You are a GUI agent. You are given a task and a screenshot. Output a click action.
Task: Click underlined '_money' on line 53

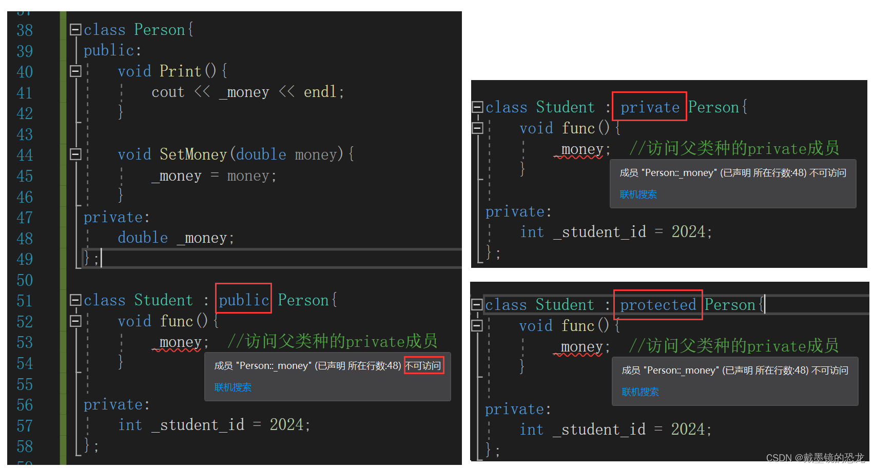click(177, 342)
